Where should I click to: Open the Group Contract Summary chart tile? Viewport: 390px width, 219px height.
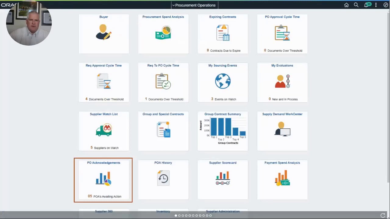(223, 131)
